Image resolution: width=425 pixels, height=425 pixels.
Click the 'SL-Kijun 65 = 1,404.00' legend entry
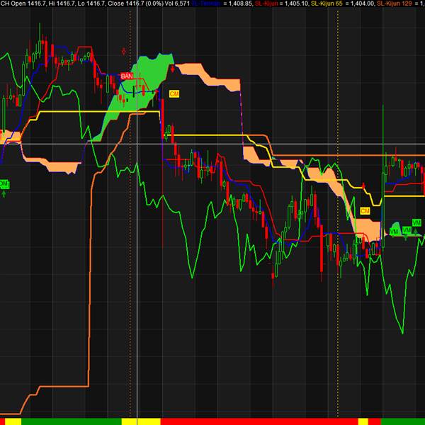pos(343,4)
